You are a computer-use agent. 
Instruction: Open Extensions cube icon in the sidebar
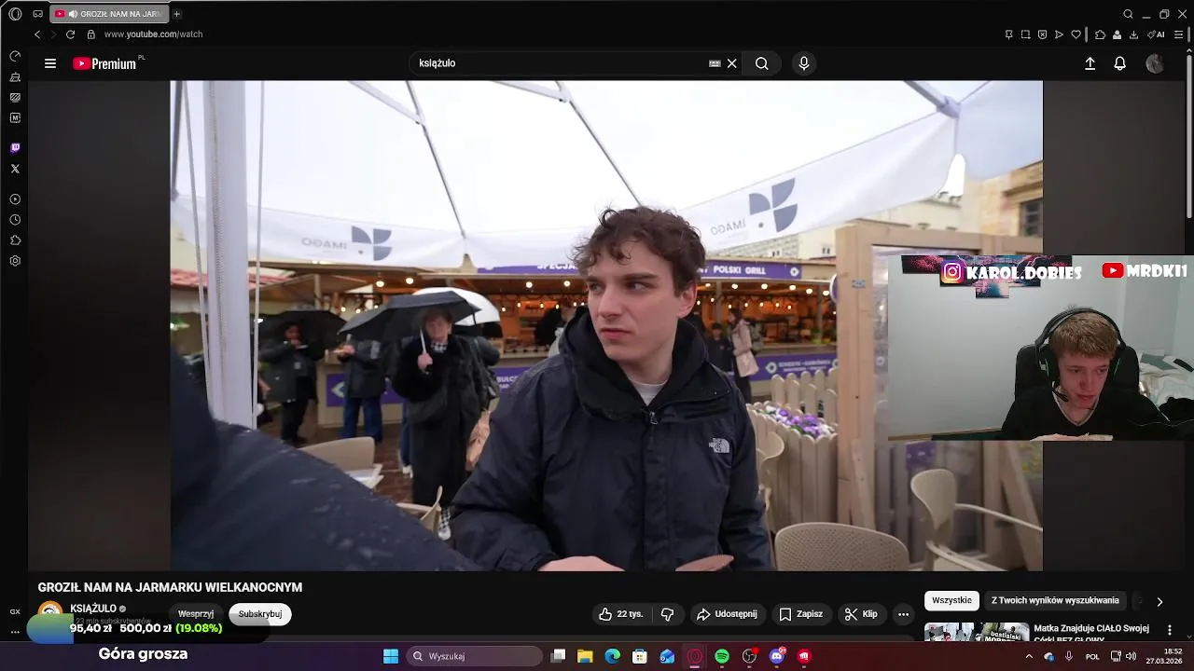coord(15,240)
